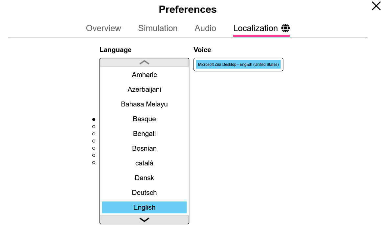Open the Overview tab

[x=103, y=28]
